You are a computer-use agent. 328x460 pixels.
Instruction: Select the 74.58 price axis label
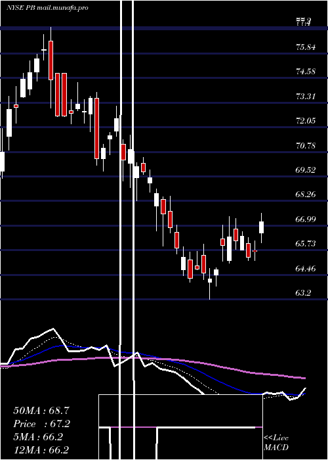point(306,71)
